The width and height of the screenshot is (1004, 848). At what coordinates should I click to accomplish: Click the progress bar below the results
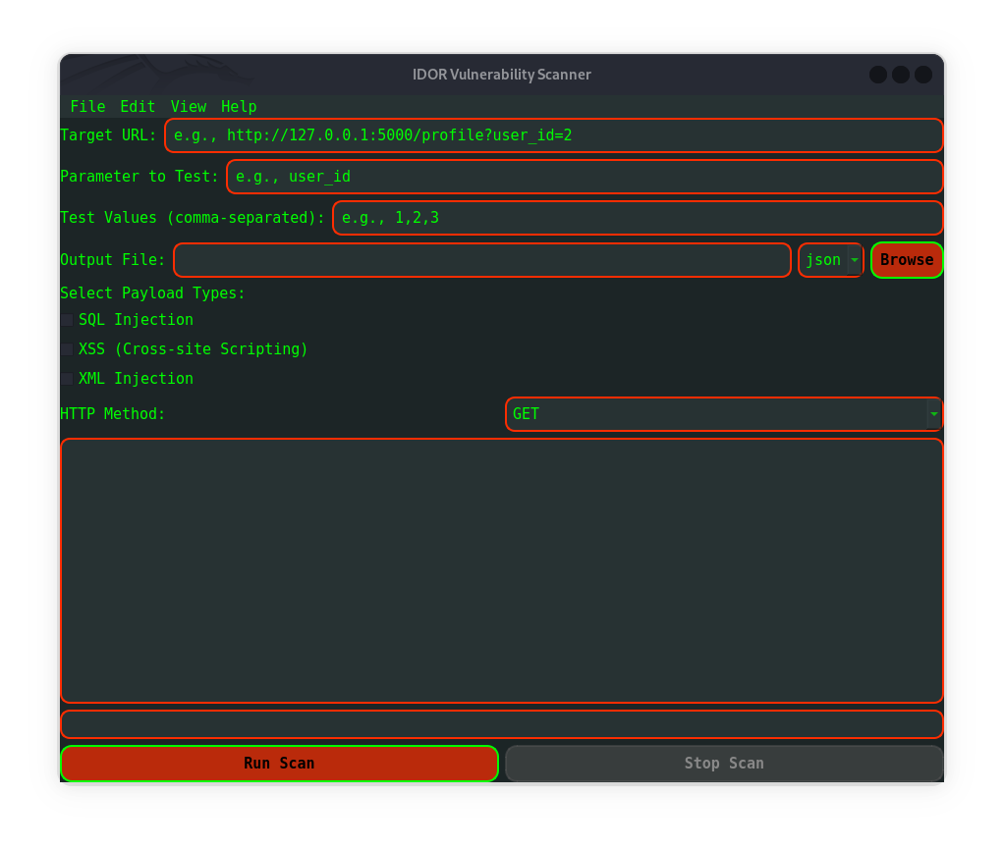(x=501, y=724)
